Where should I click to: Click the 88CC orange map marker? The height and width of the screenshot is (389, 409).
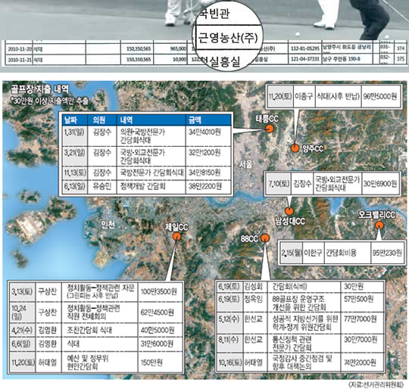click(265, 238)
